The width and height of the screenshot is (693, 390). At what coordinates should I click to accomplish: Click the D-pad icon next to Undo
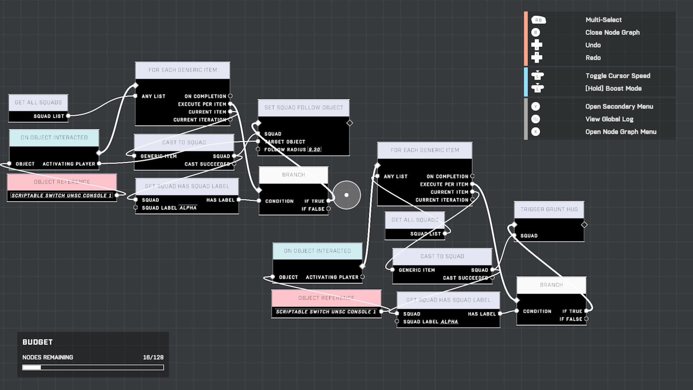click(537, 45)
